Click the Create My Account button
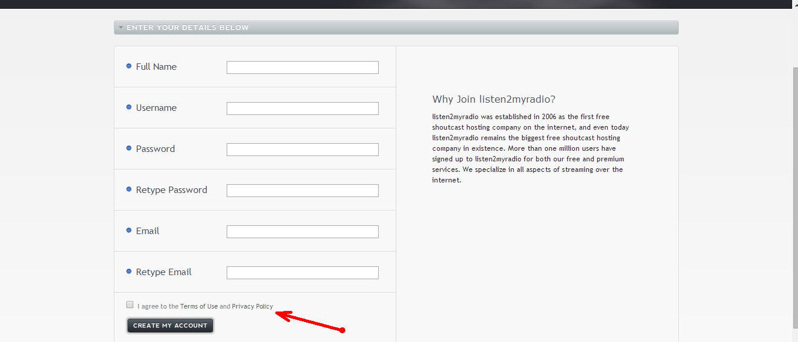798x342 pixels. (x=170, y=326)
